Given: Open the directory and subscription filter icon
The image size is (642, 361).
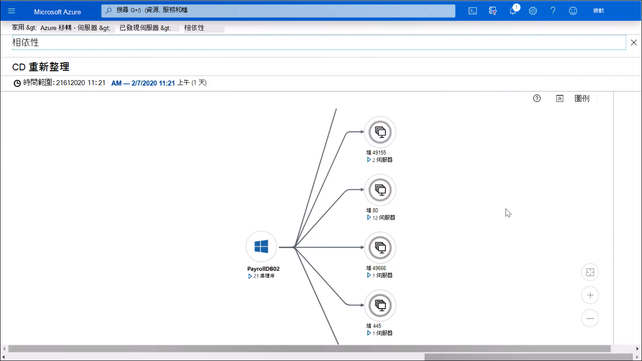Looking at the screenshot, I should [492, 11].
